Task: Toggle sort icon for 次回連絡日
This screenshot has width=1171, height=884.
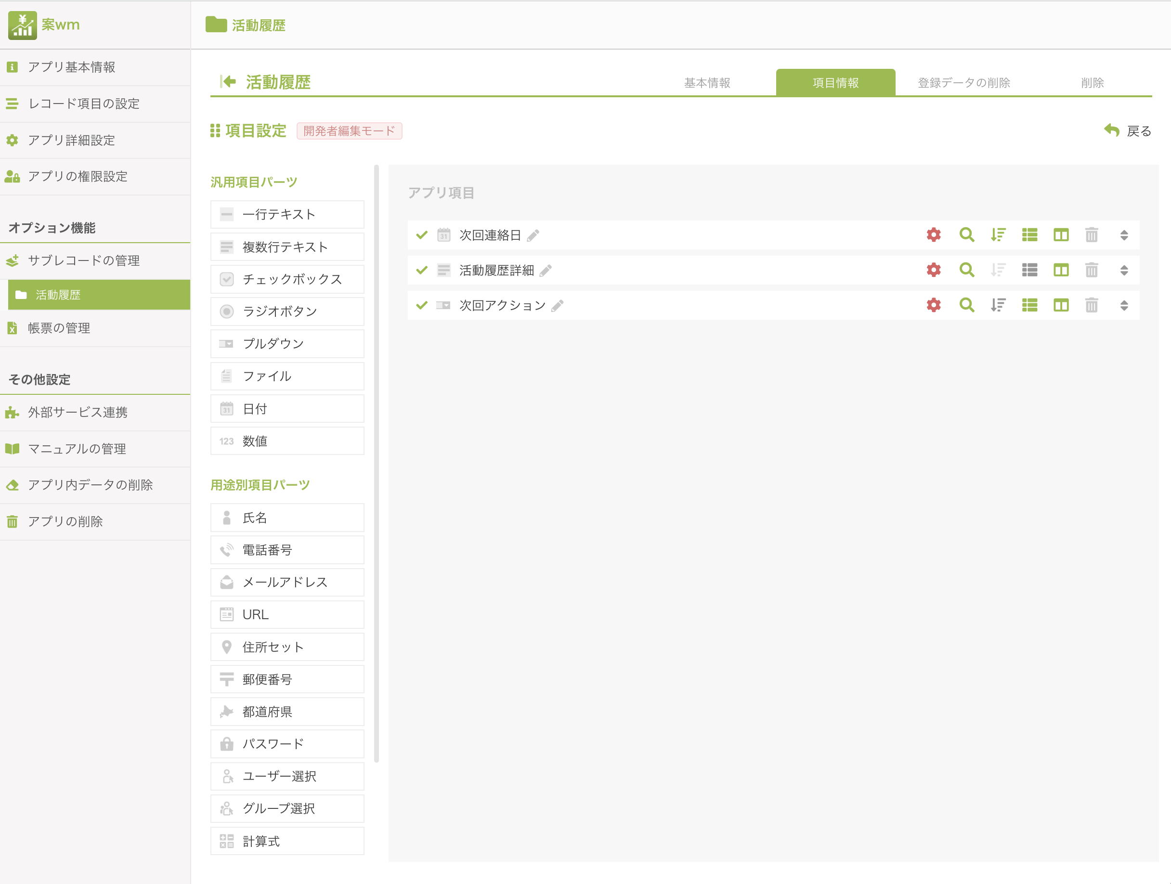Action: point(998,234)
